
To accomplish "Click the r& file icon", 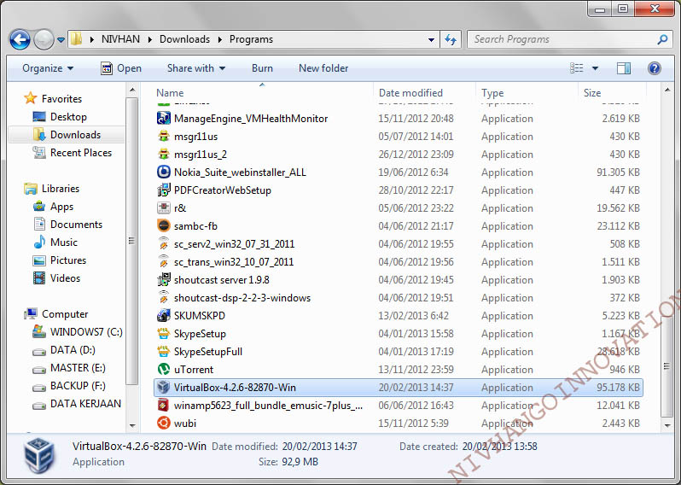I will pyautogui.click(x=163, y=208).
